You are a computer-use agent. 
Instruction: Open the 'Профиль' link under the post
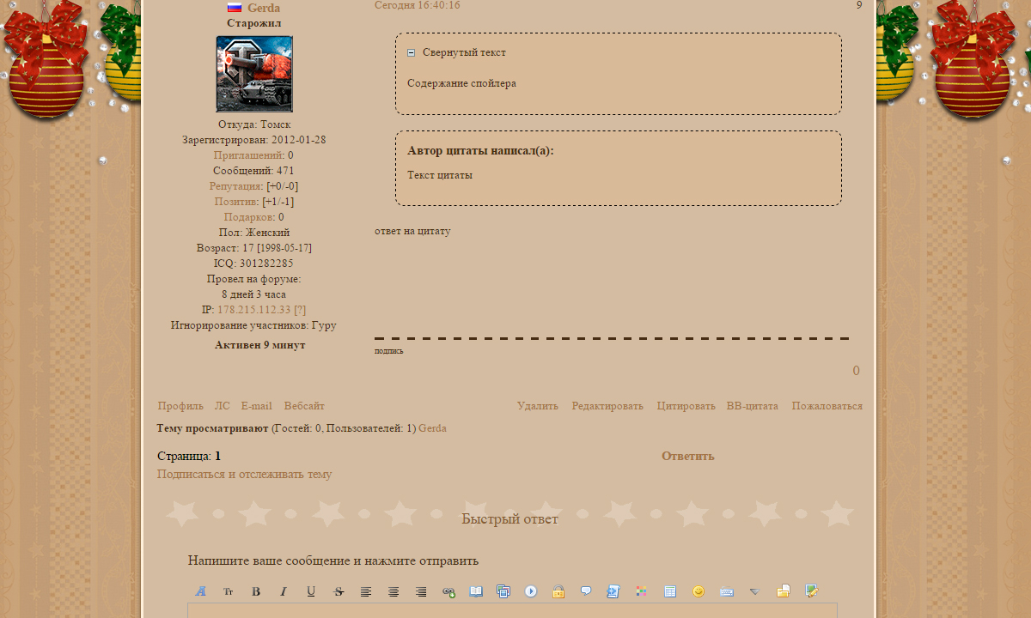[x=180, y=406]
